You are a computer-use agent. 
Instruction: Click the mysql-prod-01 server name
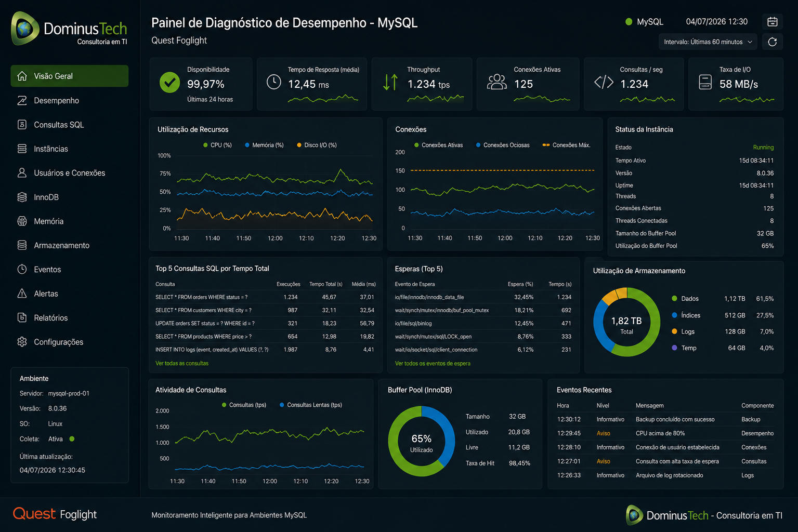[69, 394]
